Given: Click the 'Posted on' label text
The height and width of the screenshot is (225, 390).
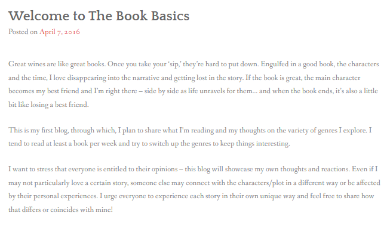Looking at the screenshot, I should pyautogui.click(x=23, y=32).
